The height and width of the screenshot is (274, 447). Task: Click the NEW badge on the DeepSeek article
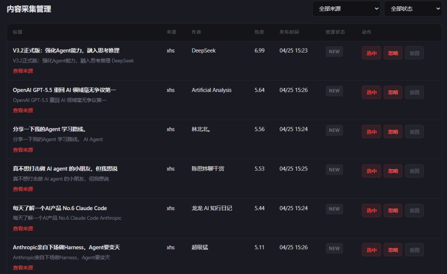point(334,51)
